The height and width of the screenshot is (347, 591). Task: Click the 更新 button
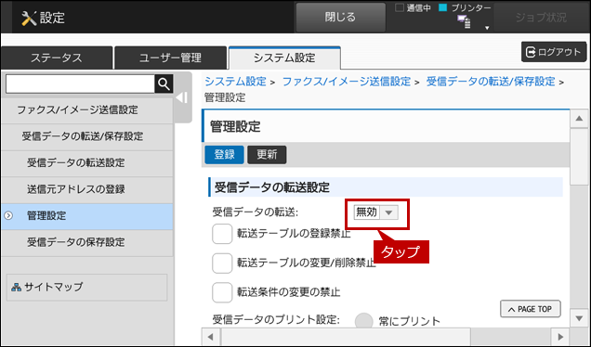(267, 155)
